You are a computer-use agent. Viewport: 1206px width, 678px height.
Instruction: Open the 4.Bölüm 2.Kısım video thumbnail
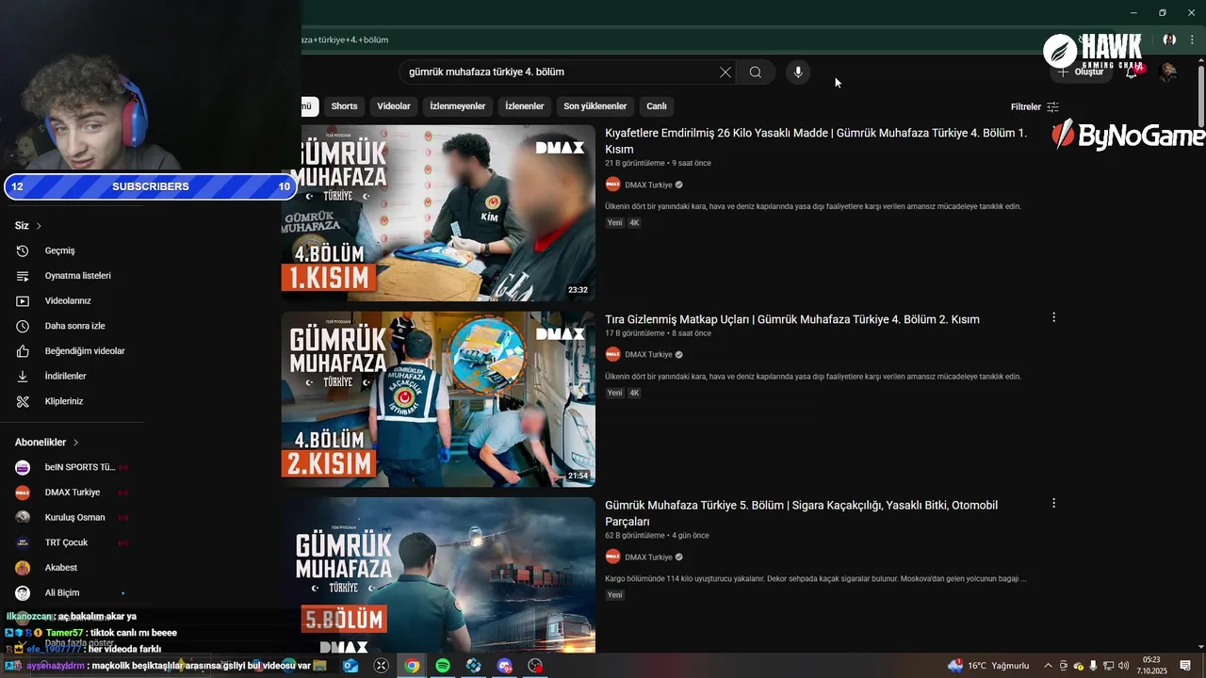[438, 399]
